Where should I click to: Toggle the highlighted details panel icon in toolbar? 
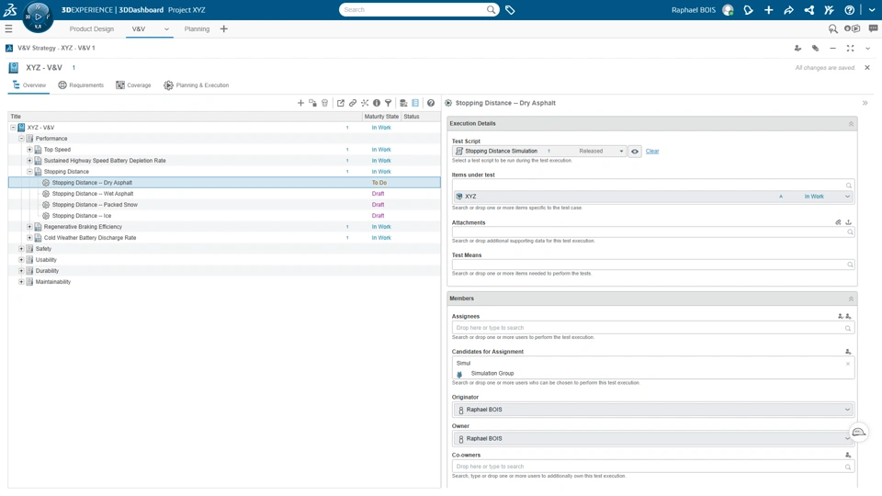[415, 103]
